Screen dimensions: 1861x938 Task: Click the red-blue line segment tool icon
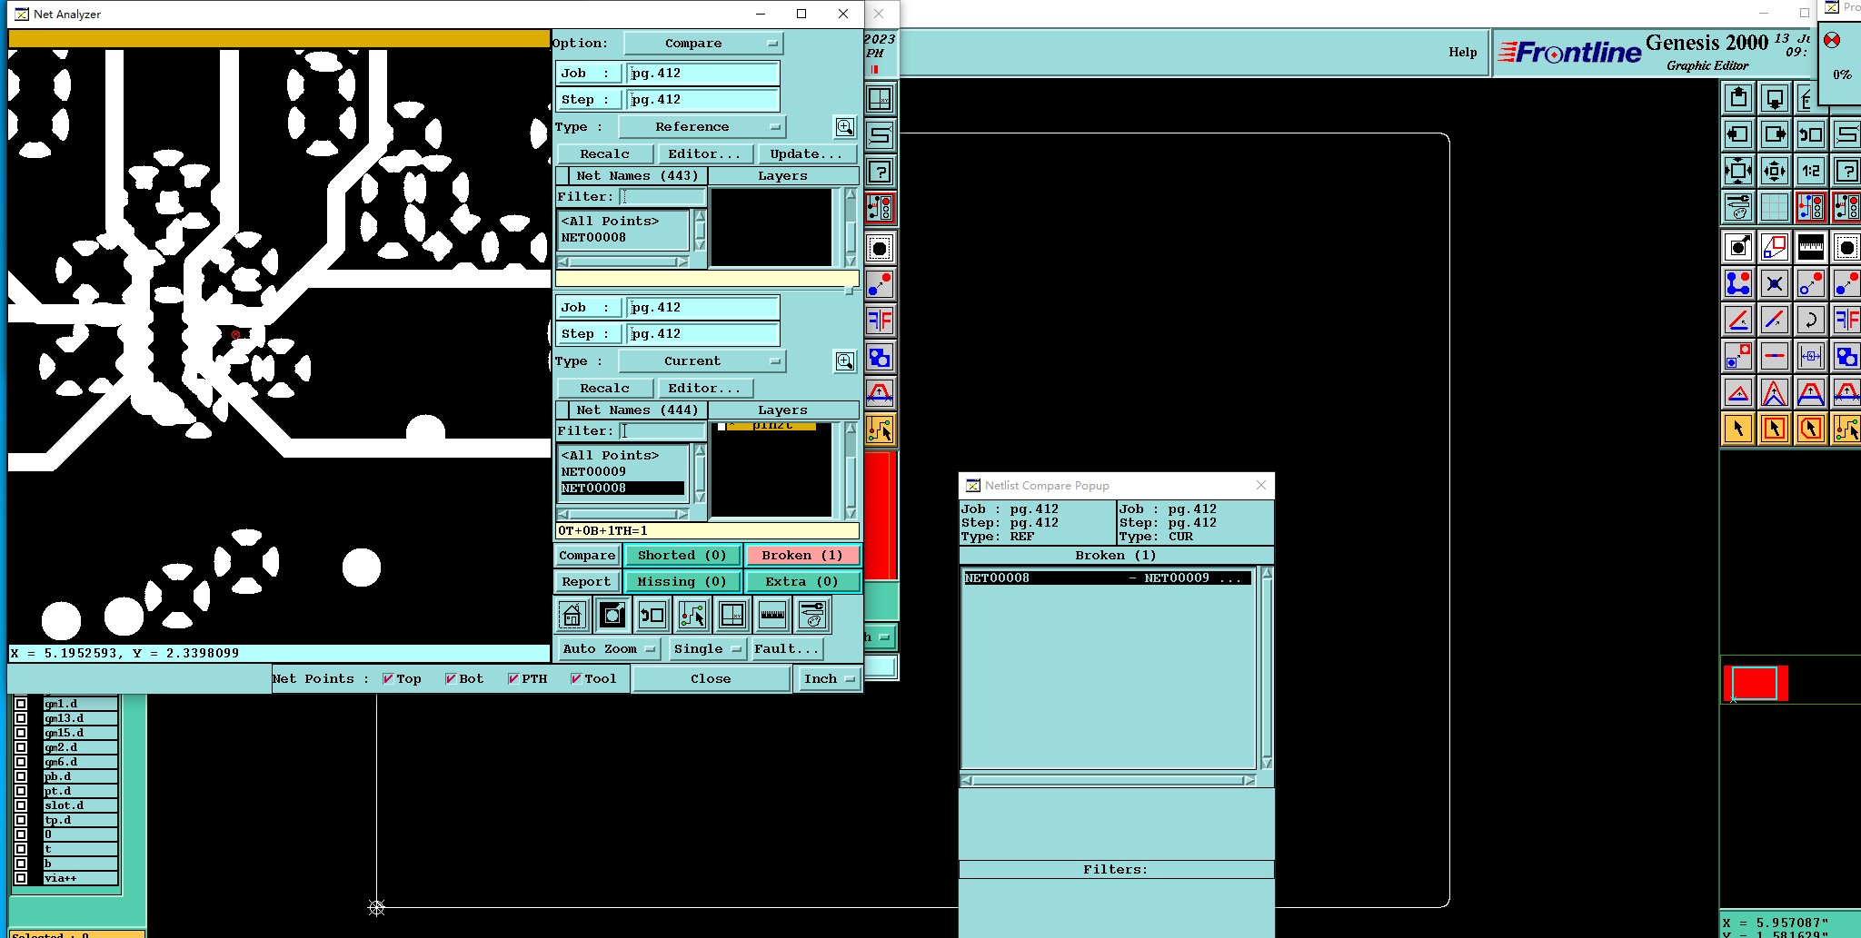pos(1775,356)
